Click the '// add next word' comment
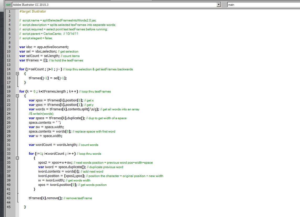 pyautogui.click(x=92, y=172)
